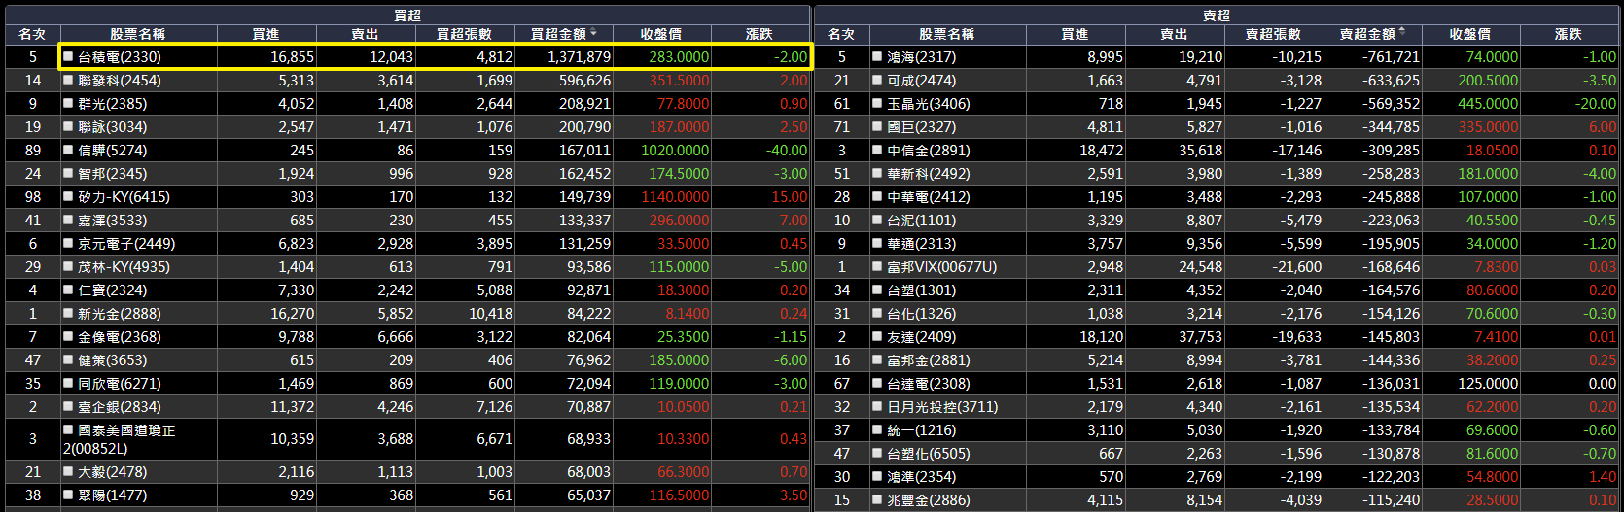The width and height of the screenshot is (1624, 512).
Task: Open the stock 矽力-KY(6415)
Action: click(x=124, y=197)
